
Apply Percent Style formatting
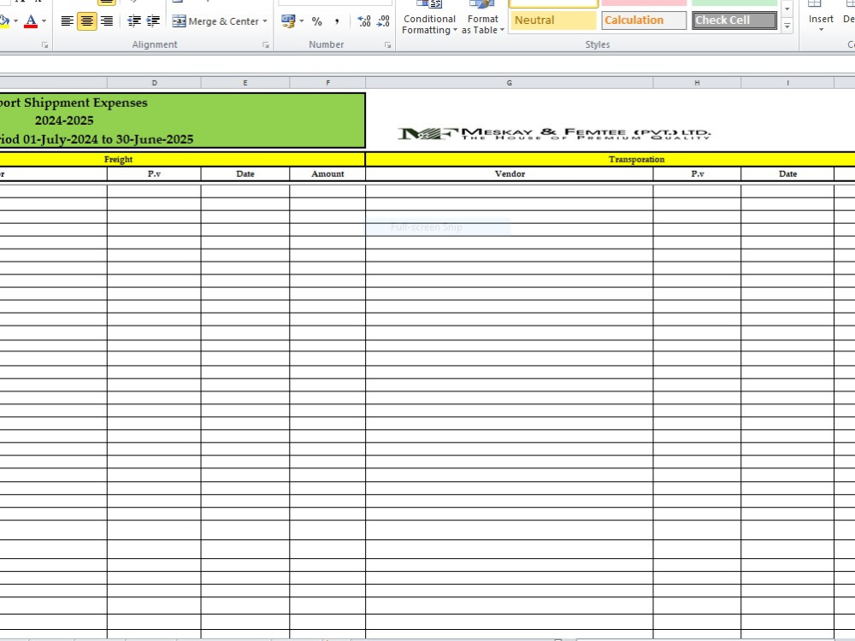tap(317, 21)
